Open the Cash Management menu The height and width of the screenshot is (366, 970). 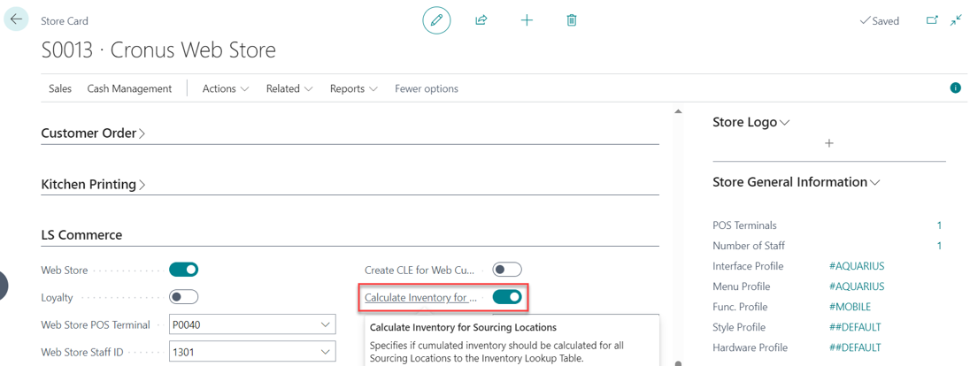pyautogui.click(x=129, y=88)
